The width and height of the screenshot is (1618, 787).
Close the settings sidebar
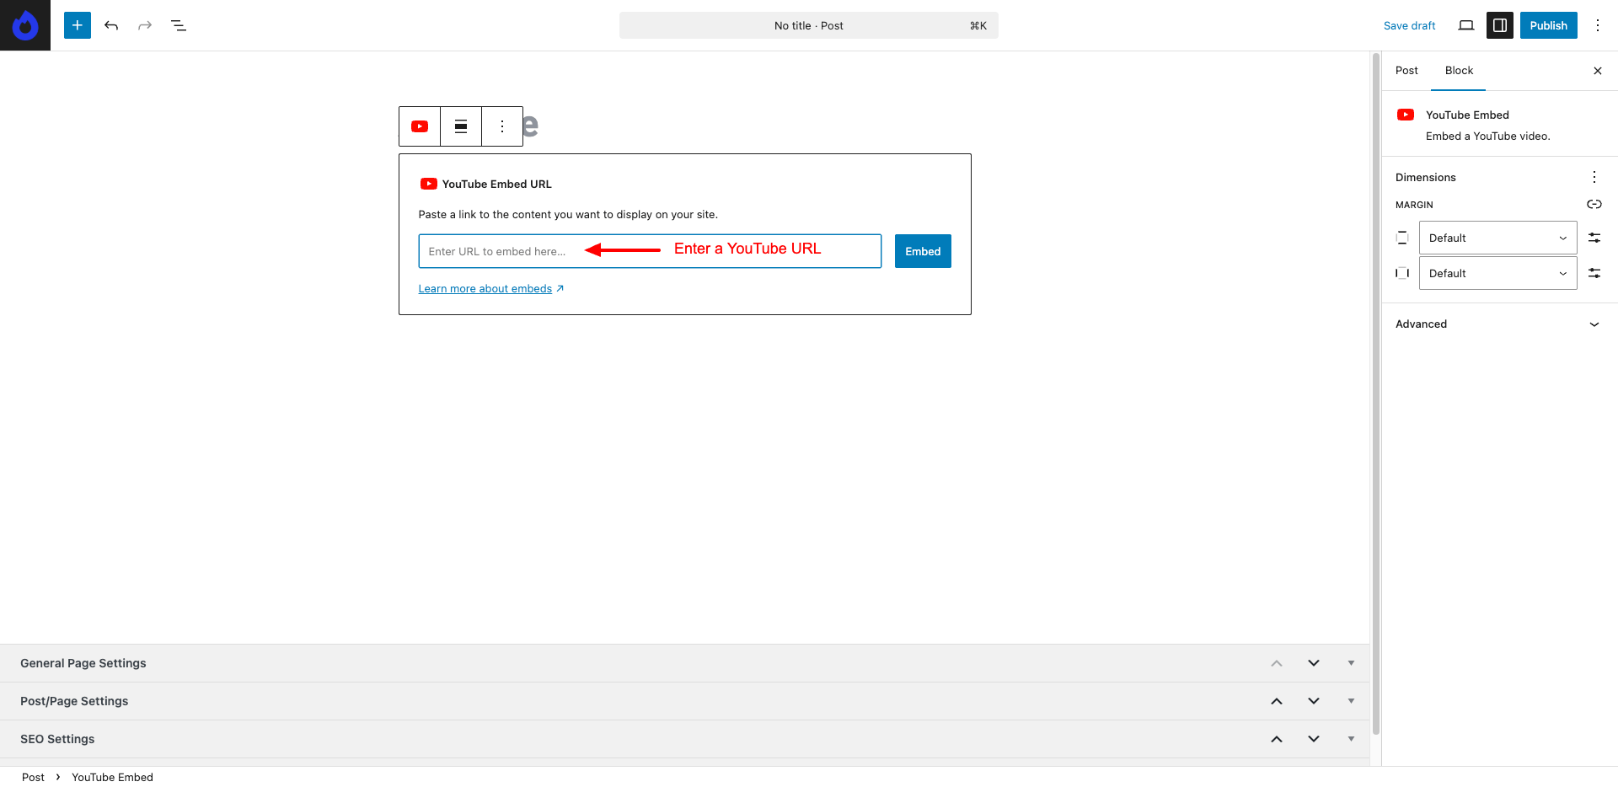(1598, 71)
